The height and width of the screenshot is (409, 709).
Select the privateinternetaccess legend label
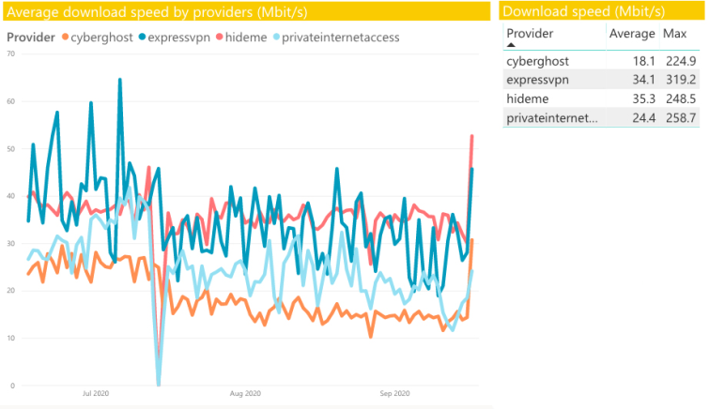pos(341,38)
